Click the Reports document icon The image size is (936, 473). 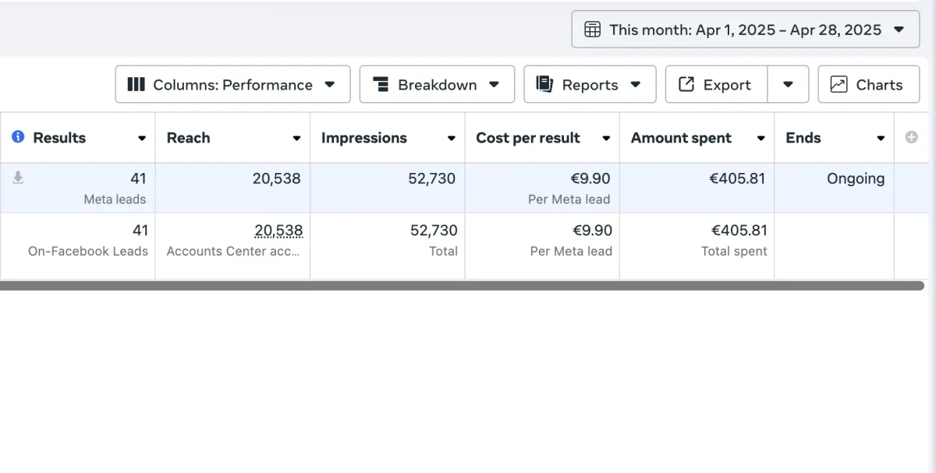point(544,84)
